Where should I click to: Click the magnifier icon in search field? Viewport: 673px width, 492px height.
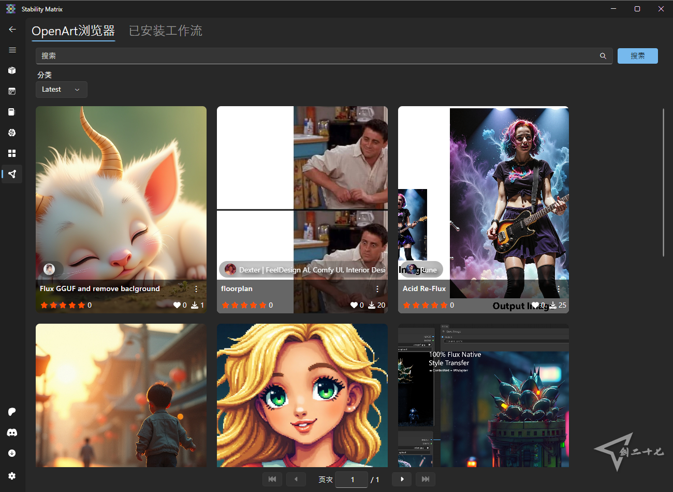[603, 56]
